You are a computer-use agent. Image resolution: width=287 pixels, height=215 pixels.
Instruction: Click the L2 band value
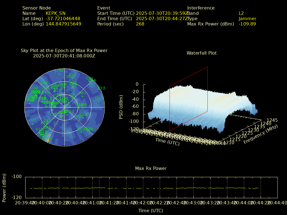click(241, 13)
